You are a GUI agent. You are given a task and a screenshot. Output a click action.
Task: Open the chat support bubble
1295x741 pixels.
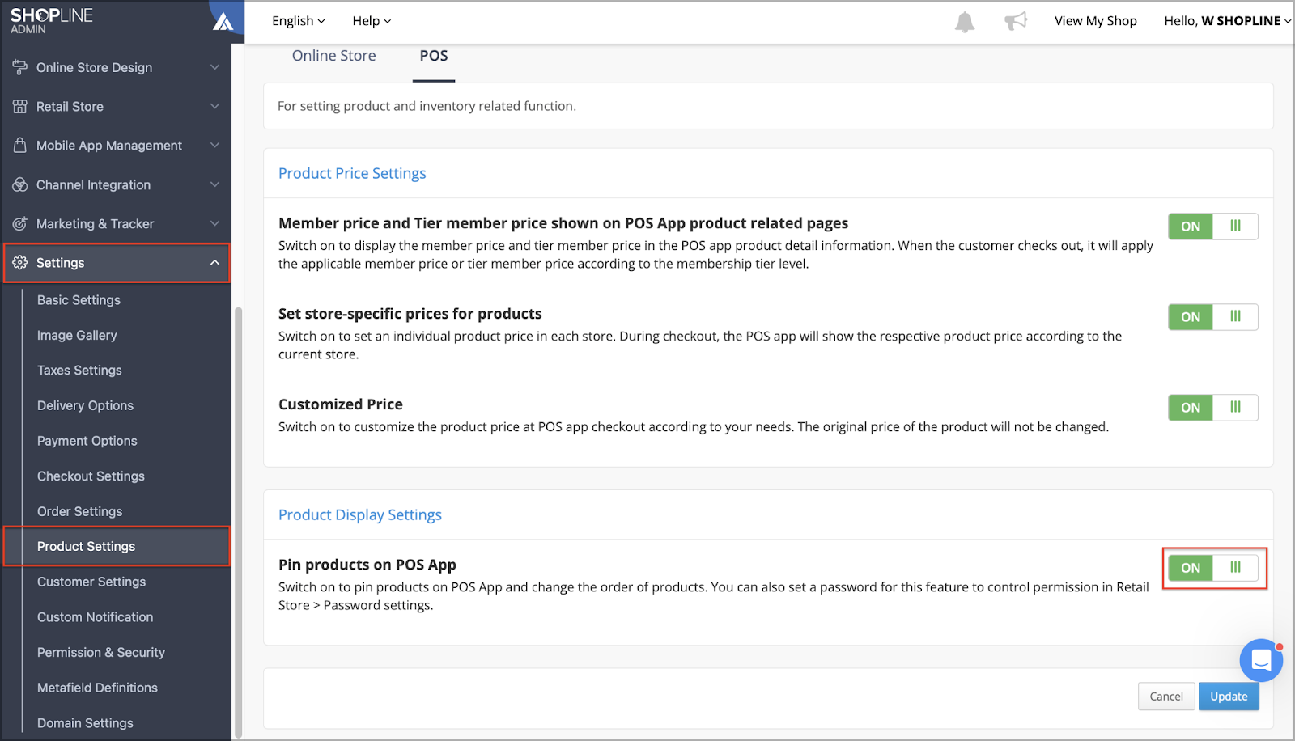point(1261,661)
